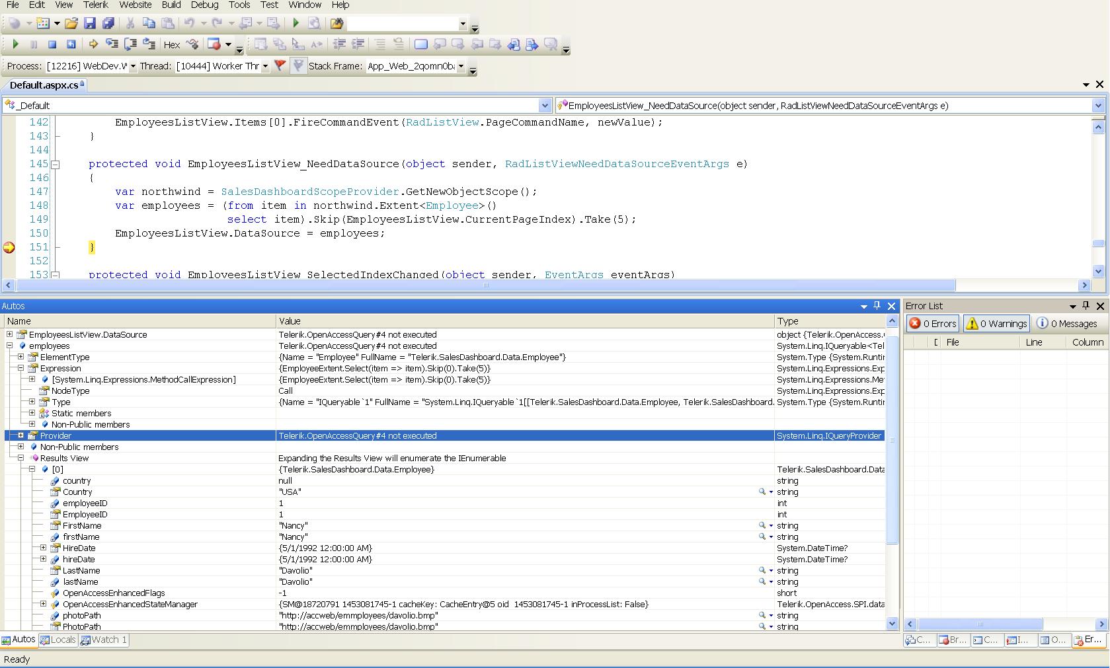Continue debugging with green play icon

coord(15,44)
